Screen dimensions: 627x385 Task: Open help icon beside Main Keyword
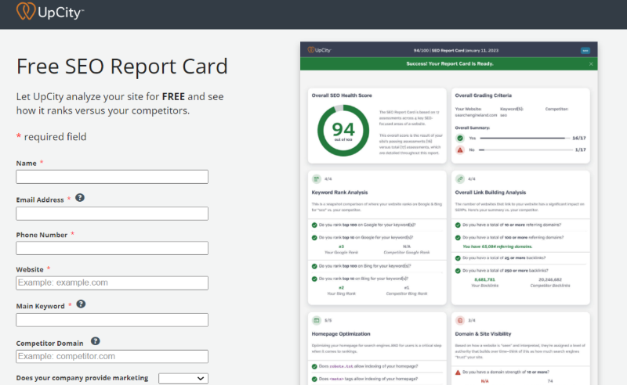point(81,304)
